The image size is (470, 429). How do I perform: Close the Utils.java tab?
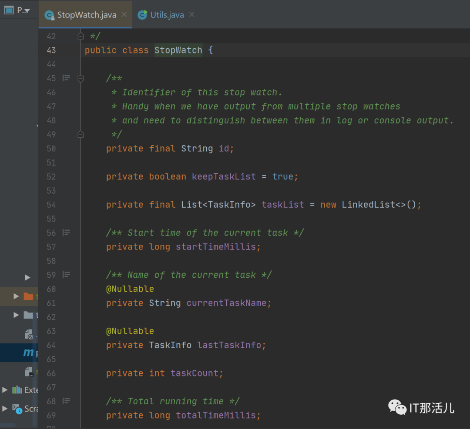192,14
